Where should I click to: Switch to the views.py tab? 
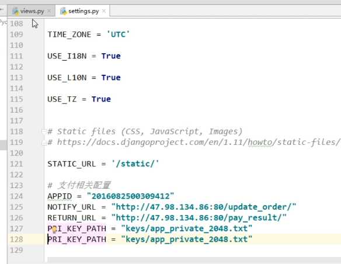32,11
